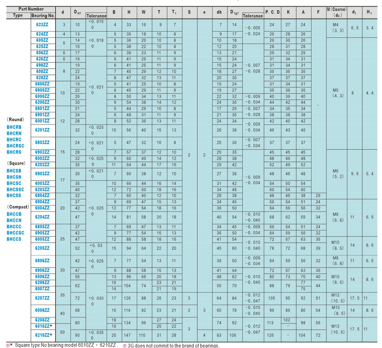382x348 pixels.
Task: Choose the 6006ZZ bearing number
Action: coord(42,277)
